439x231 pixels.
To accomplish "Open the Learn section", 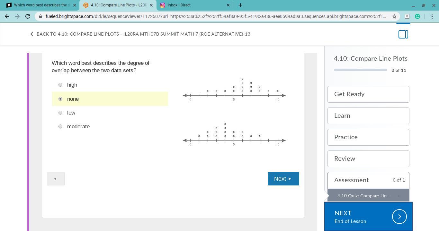I will tap(368, 116).
